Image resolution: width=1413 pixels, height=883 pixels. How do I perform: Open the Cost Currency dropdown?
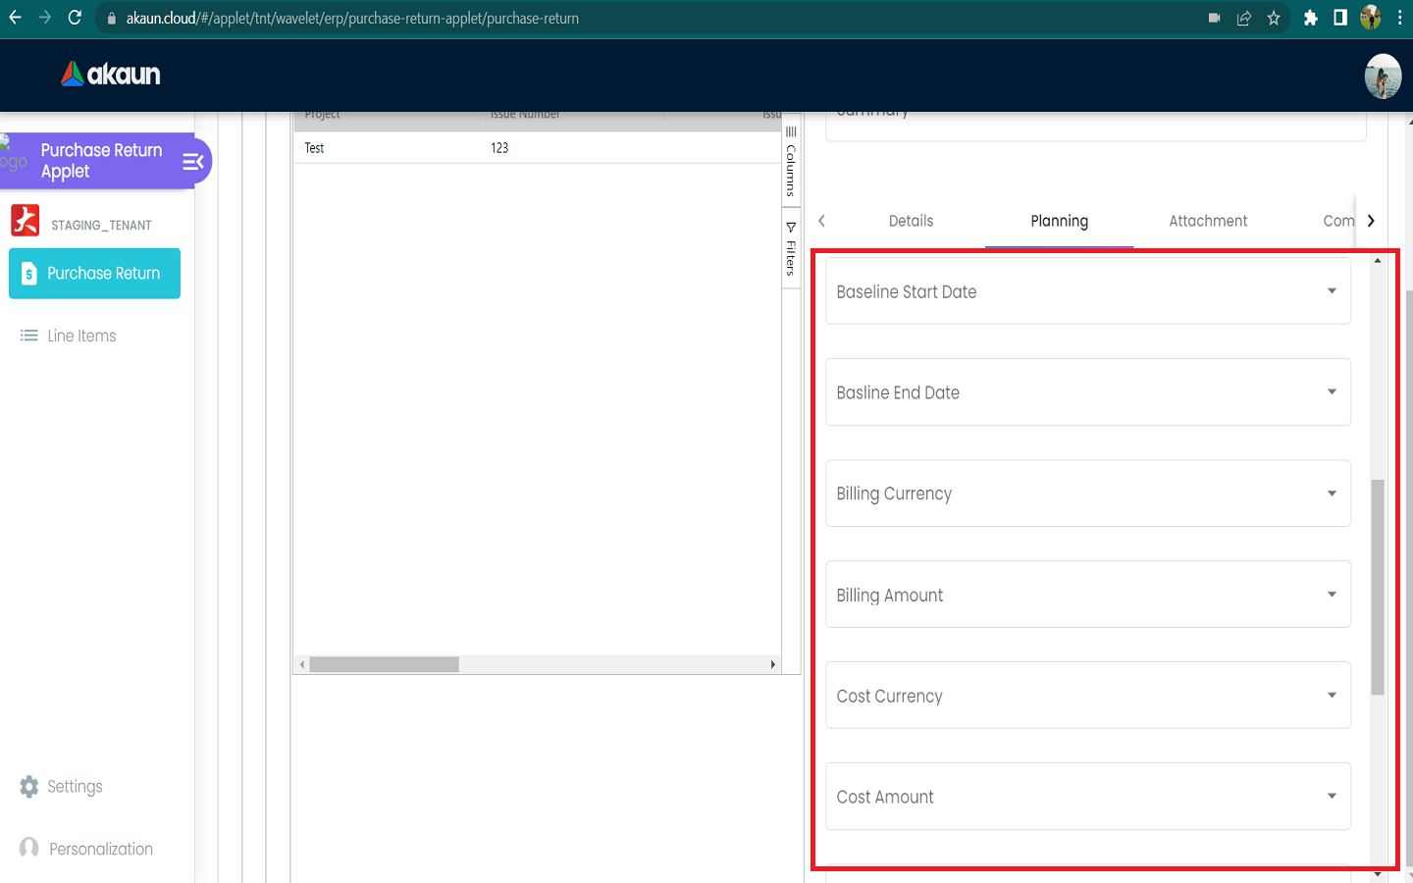click(x=1331, y=696)
